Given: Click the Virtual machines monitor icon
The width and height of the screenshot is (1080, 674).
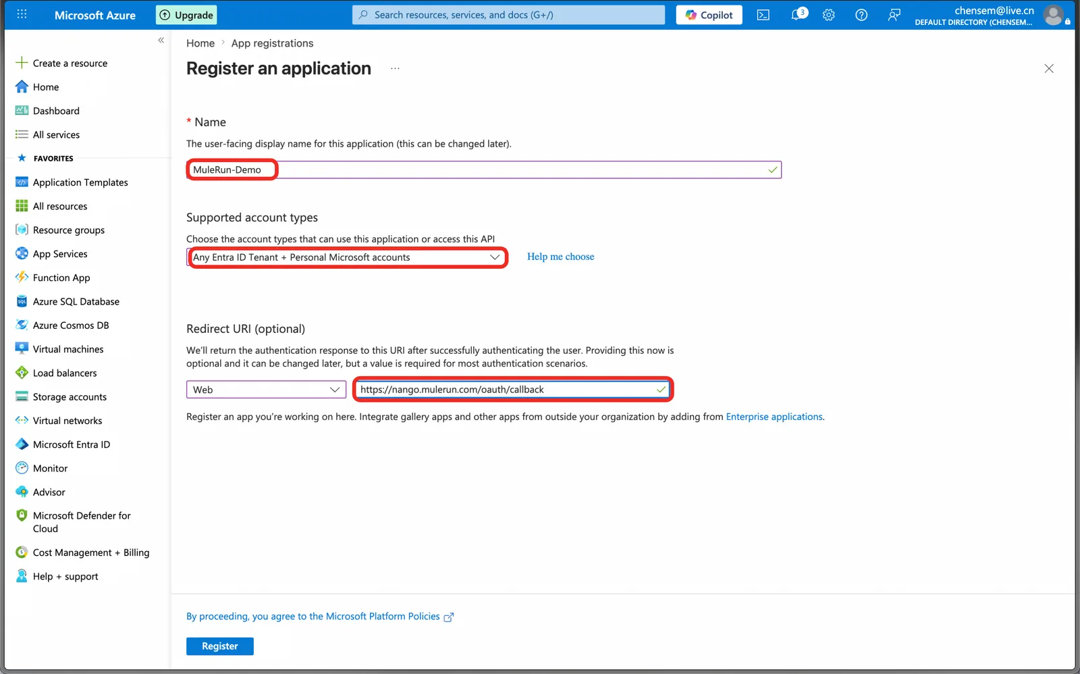Looking at the screenshot, I should tap(22, 348).
